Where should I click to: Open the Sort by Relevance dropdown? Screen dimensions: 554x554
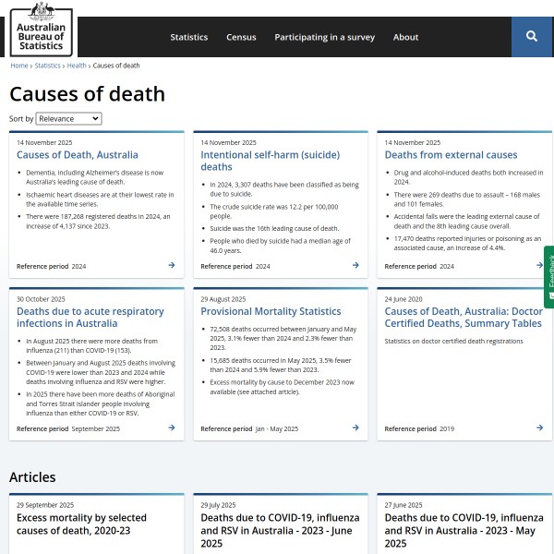click(68, 119)
